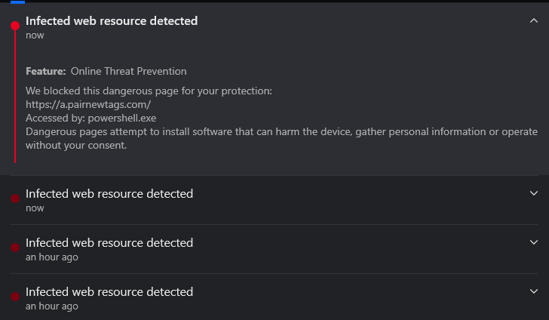Select the bottom 'Infected web resource detected' title
Screen dimensions: 549x320
[x=109, y=292]
